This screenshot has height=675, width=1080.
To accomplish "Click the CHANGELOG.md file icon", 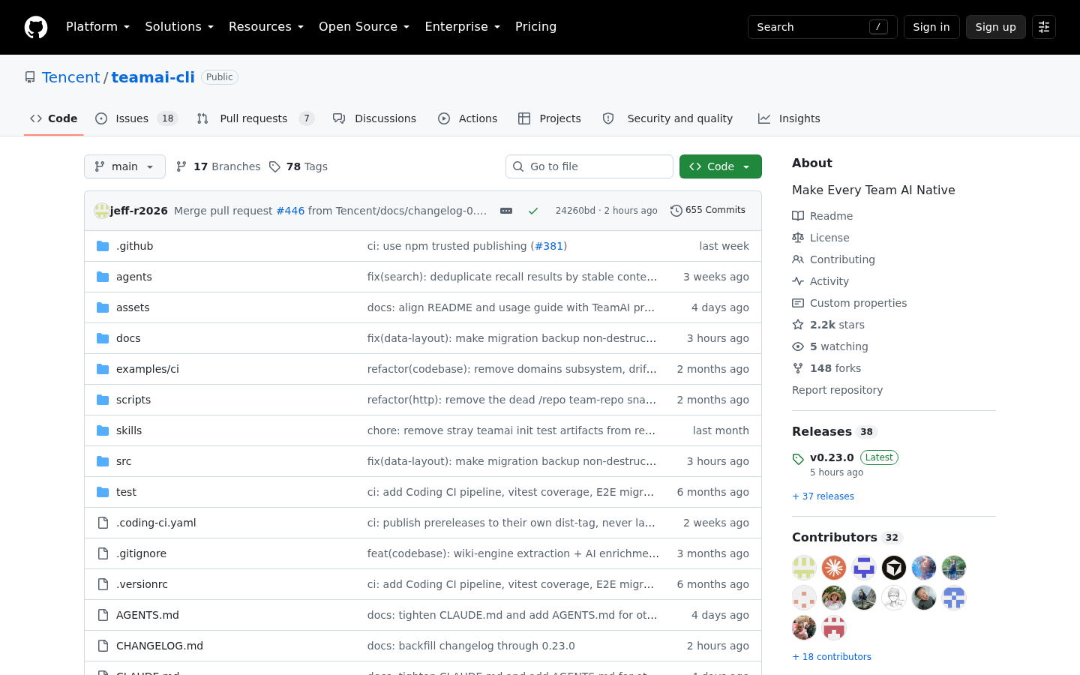I will pyautogui.click(x=103, y=646).
